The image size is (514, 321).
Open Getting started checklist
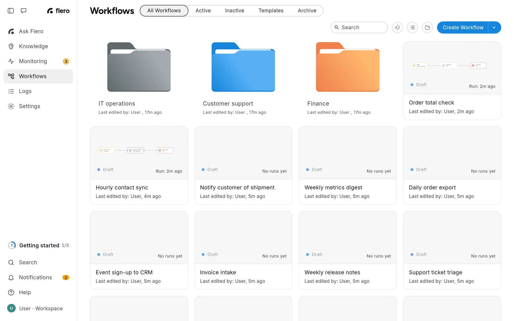(38, 245)
